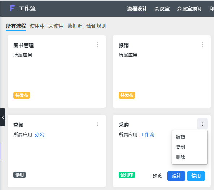Open the 数据源 tab

pyautogui.click(x=75, y=26)
